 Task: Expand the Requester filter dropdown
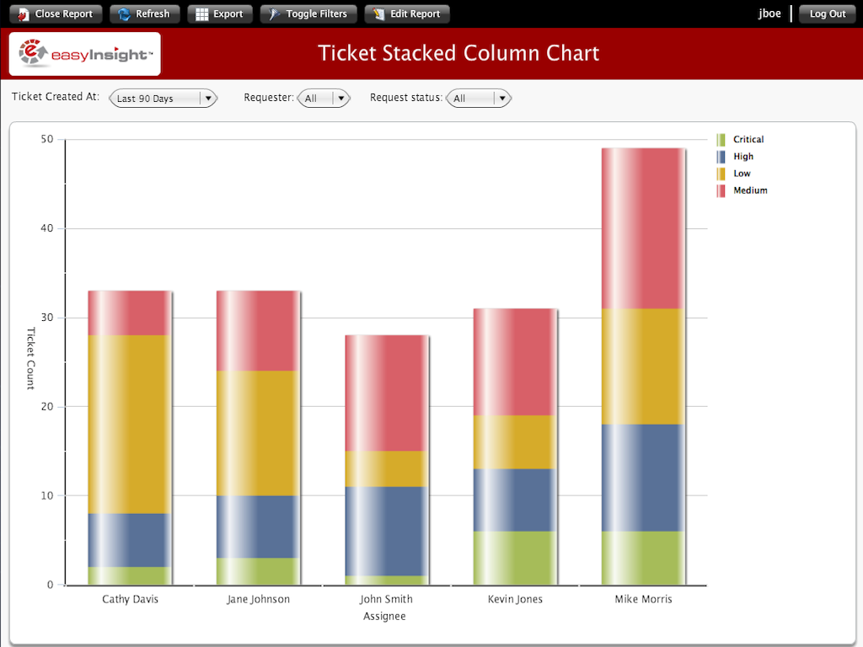tap(340, 99)
